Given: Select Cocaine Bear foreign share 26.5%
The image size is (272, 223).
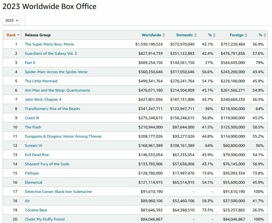Looking at the screenshot, I should [258, 210].
